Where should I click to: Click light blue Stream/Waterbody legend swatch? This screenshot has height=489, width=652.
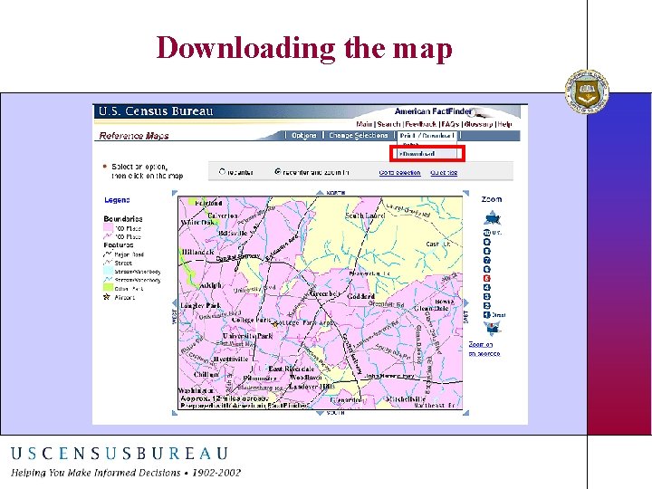pyautogui.click(x=108, y=271)
